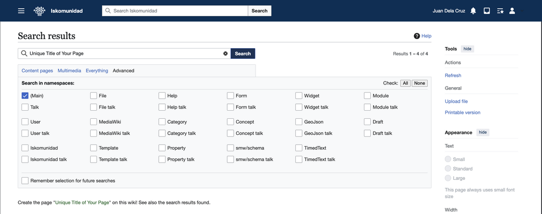Open the Printable version link
This screenshot has width=542, height=214.
click(463, 112)
